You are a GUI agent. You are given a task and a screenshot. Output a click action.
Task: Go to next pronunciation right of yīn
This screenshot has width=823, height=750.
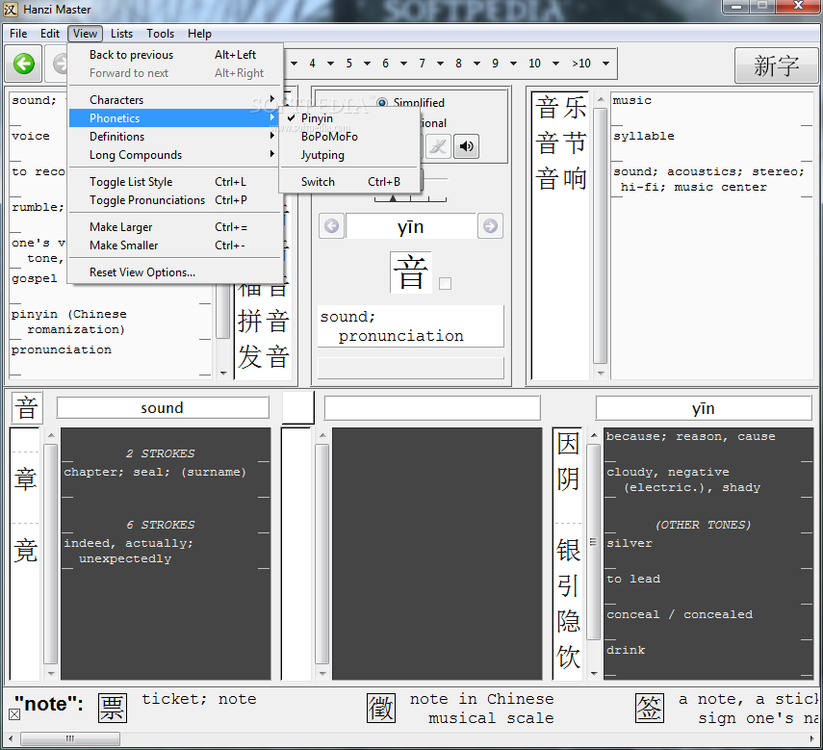(x=490, y=226)
